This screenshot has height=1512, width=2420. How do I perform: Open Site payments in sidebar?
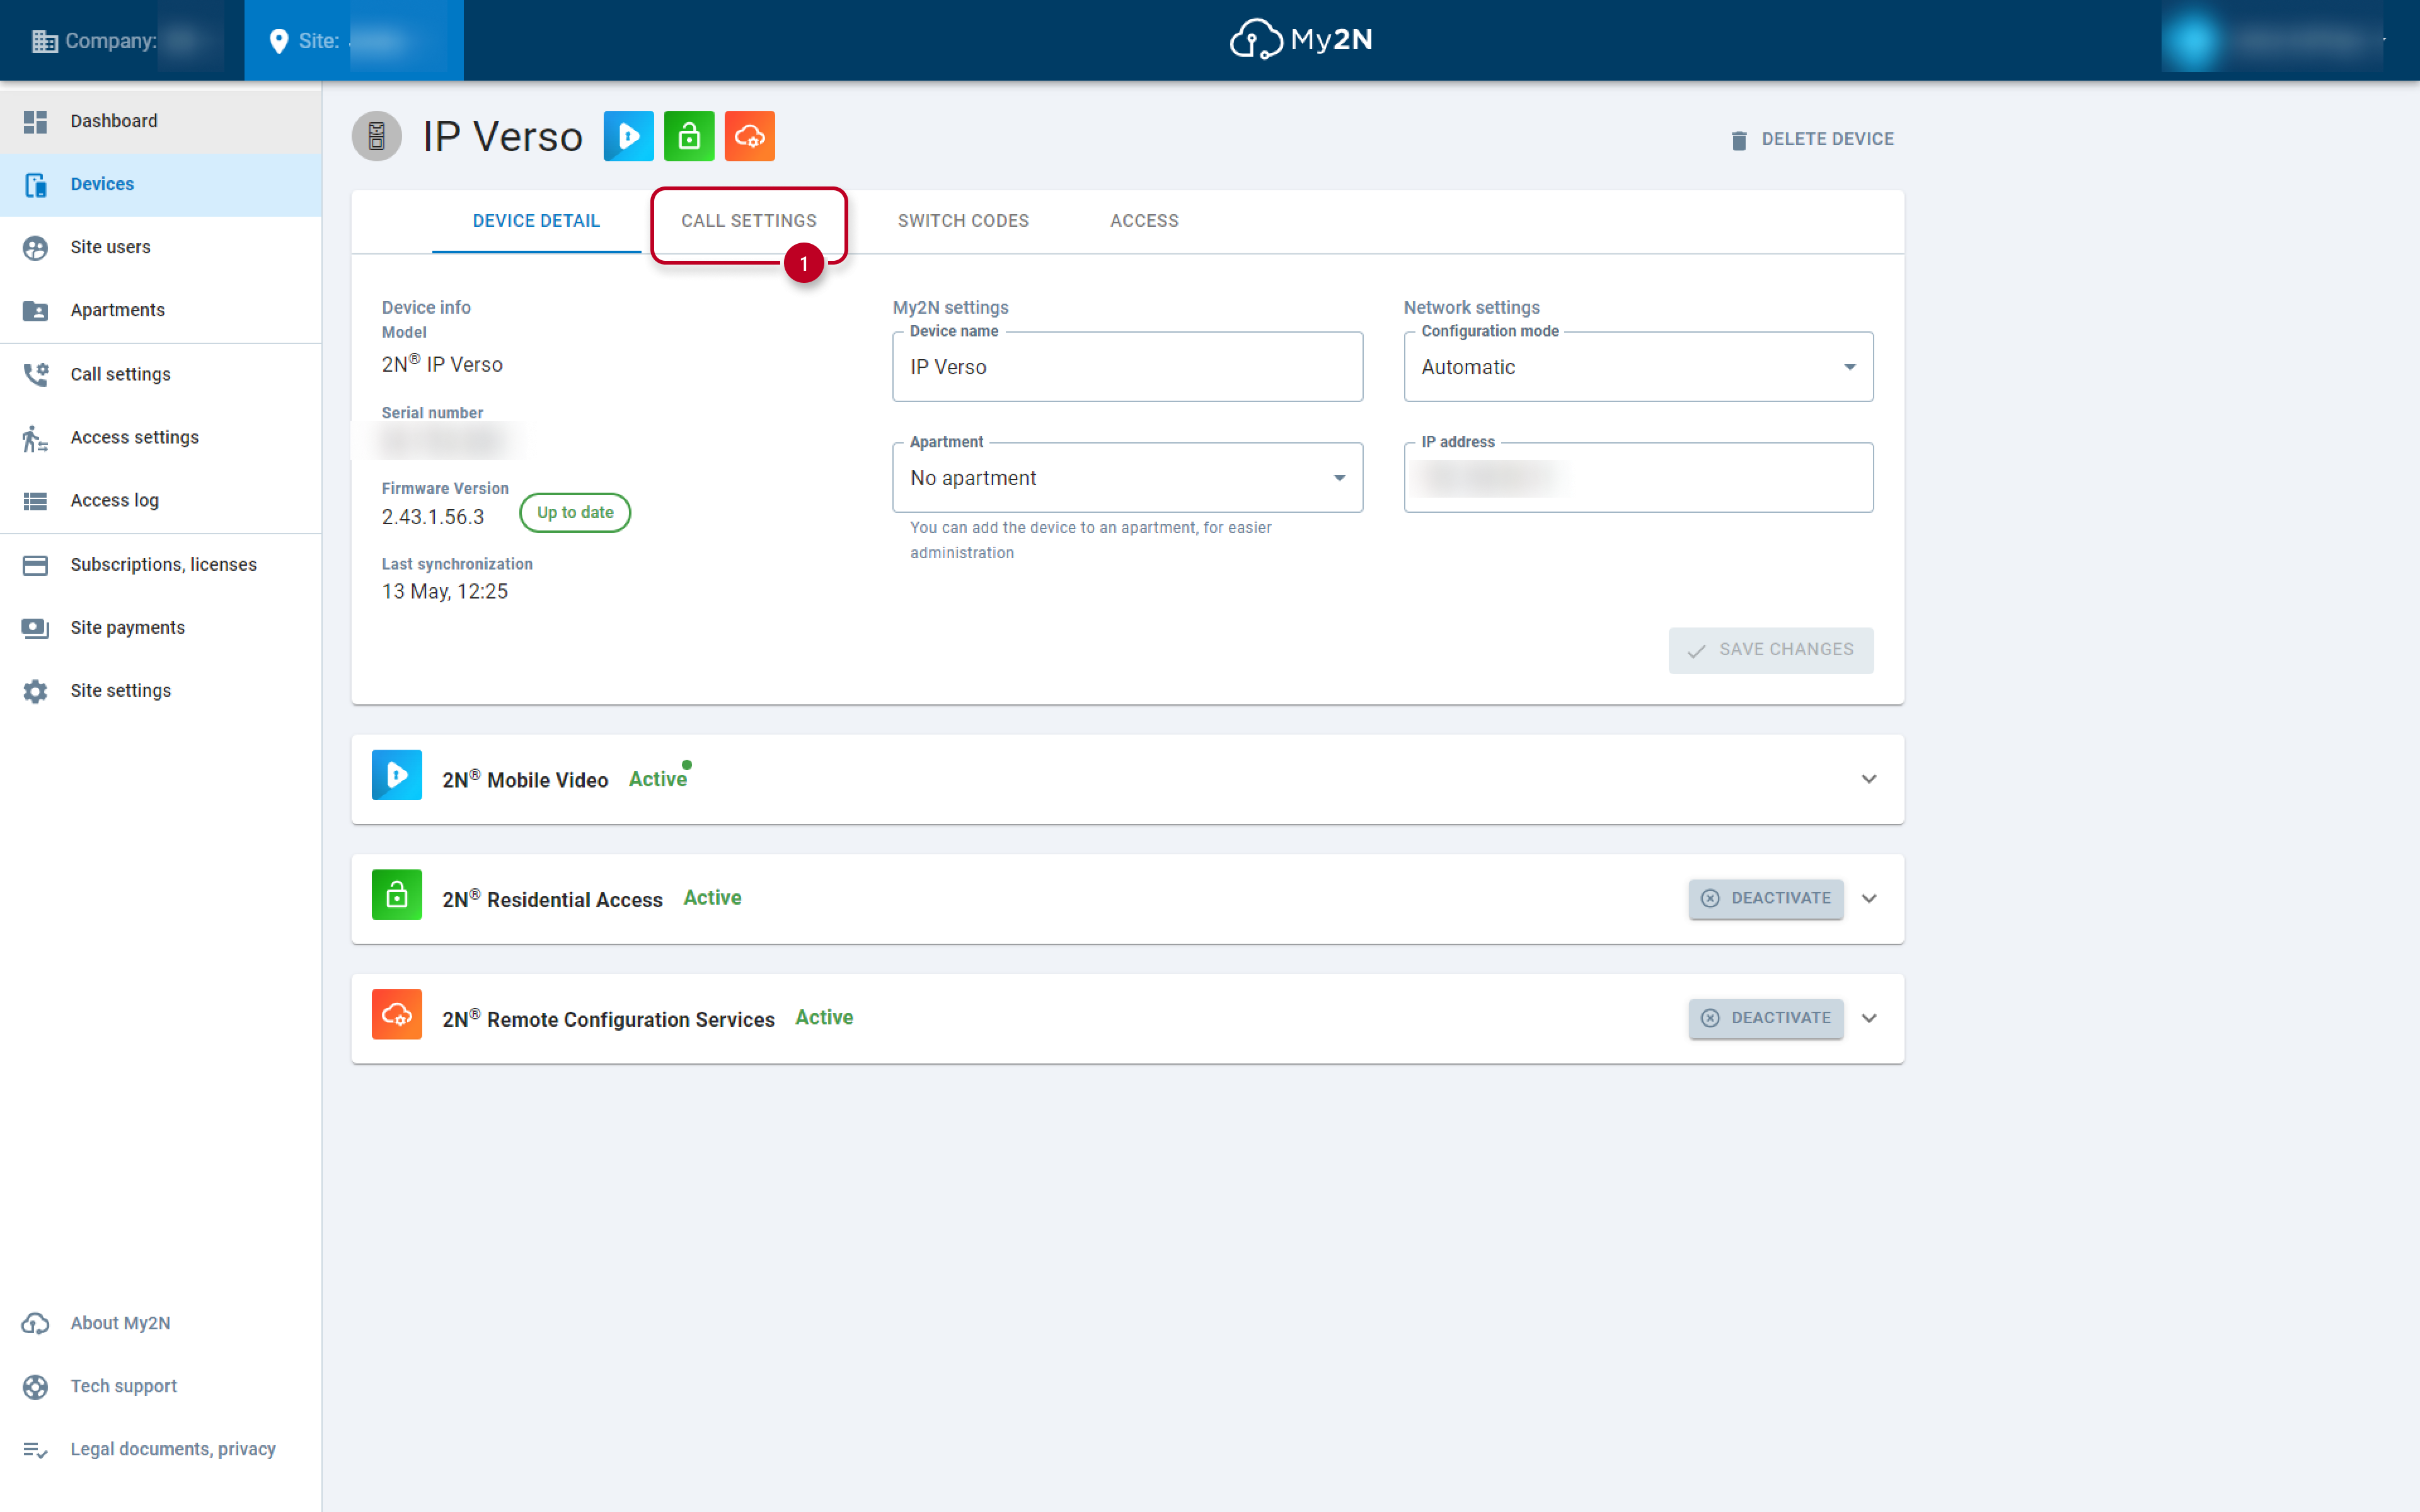pos(161,628)
